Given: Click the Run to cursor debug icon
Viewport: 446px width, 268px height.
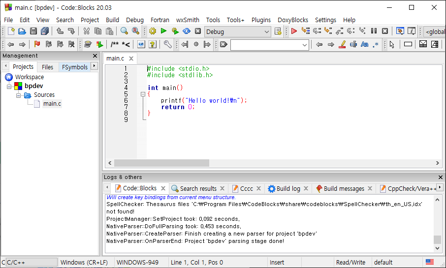Looking at the screenshot, I should (306, 31).
